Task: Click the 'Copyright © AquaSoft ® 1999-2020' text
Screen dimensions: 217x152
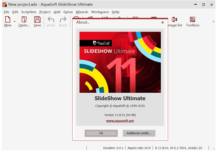Action: pyautogui.click(x=120, y=106)
